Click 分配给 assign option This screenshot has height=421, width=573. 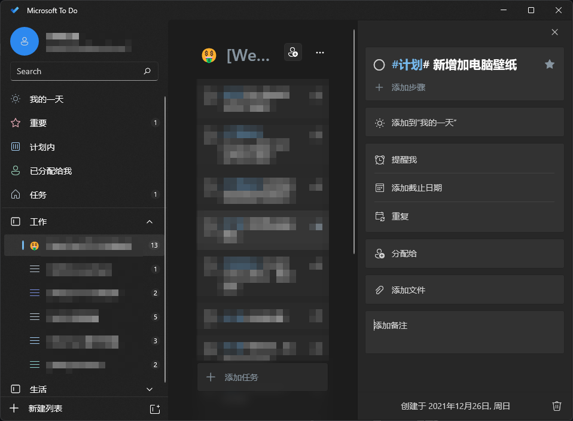(x=465, y=254)
